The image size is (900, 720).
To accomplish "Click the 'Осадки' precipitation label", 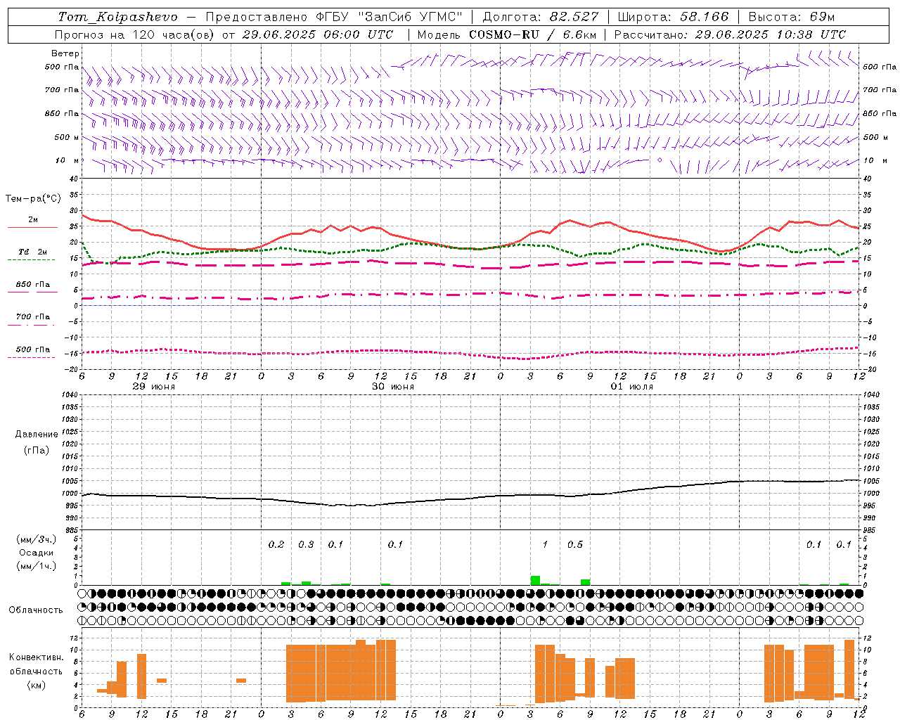I will 36,553.
